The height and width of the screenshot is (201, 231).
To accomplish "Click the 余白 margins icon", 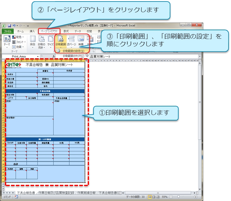I will click(33, 39).
